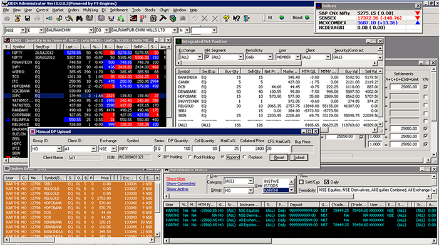Select the Replace radio button
The width and height of the screenshot is (439, 245).
[x=244, y=157]
